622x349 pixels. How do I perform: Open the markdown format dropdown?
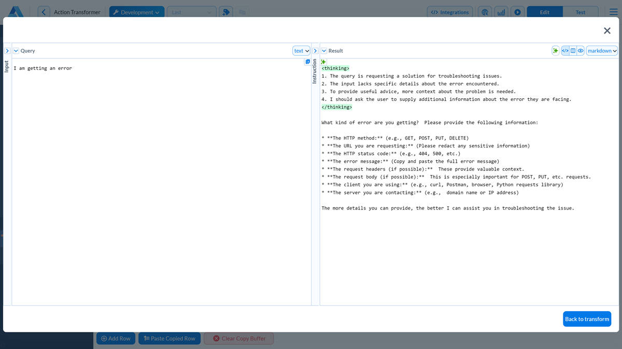601,50
